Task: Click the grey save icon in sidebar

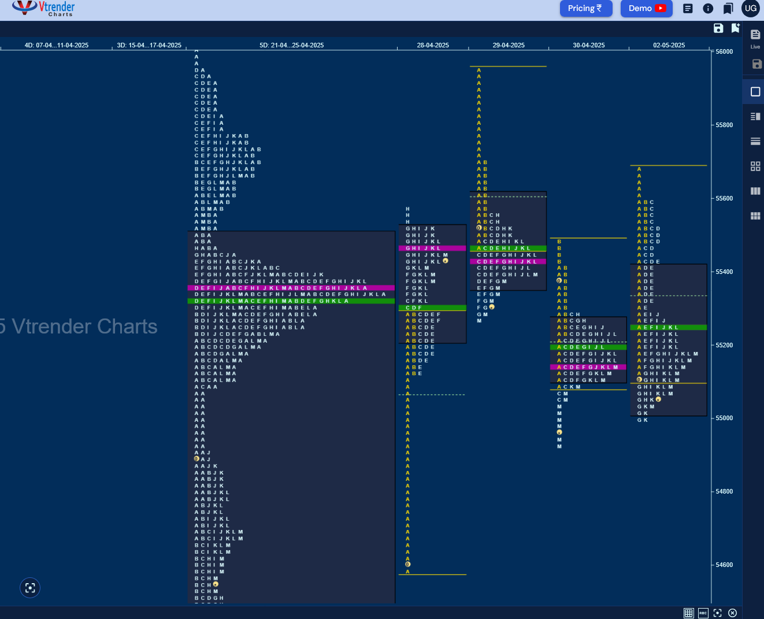Action: click(x=756, y=64)
